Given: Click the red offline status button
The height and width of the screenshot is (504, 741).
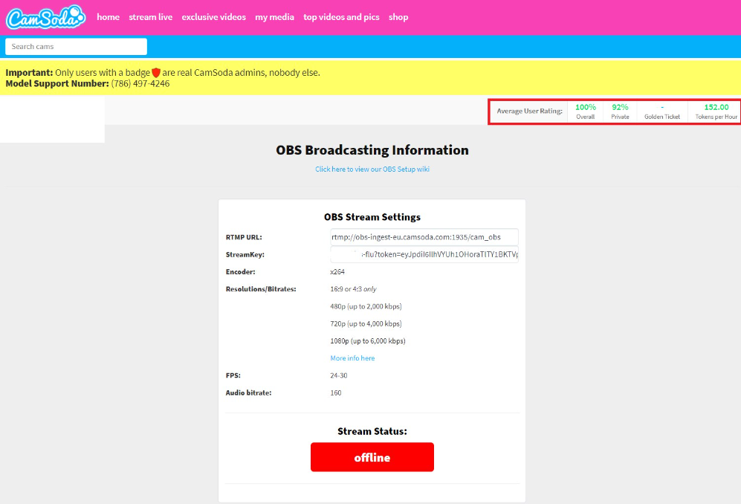Looking at the screenshot, I should click(372, 457).
